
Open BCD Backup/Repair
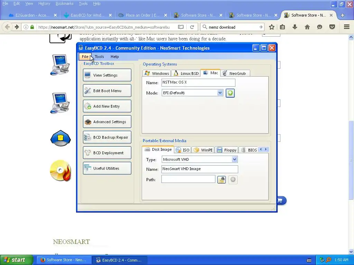tap(107, 137)
